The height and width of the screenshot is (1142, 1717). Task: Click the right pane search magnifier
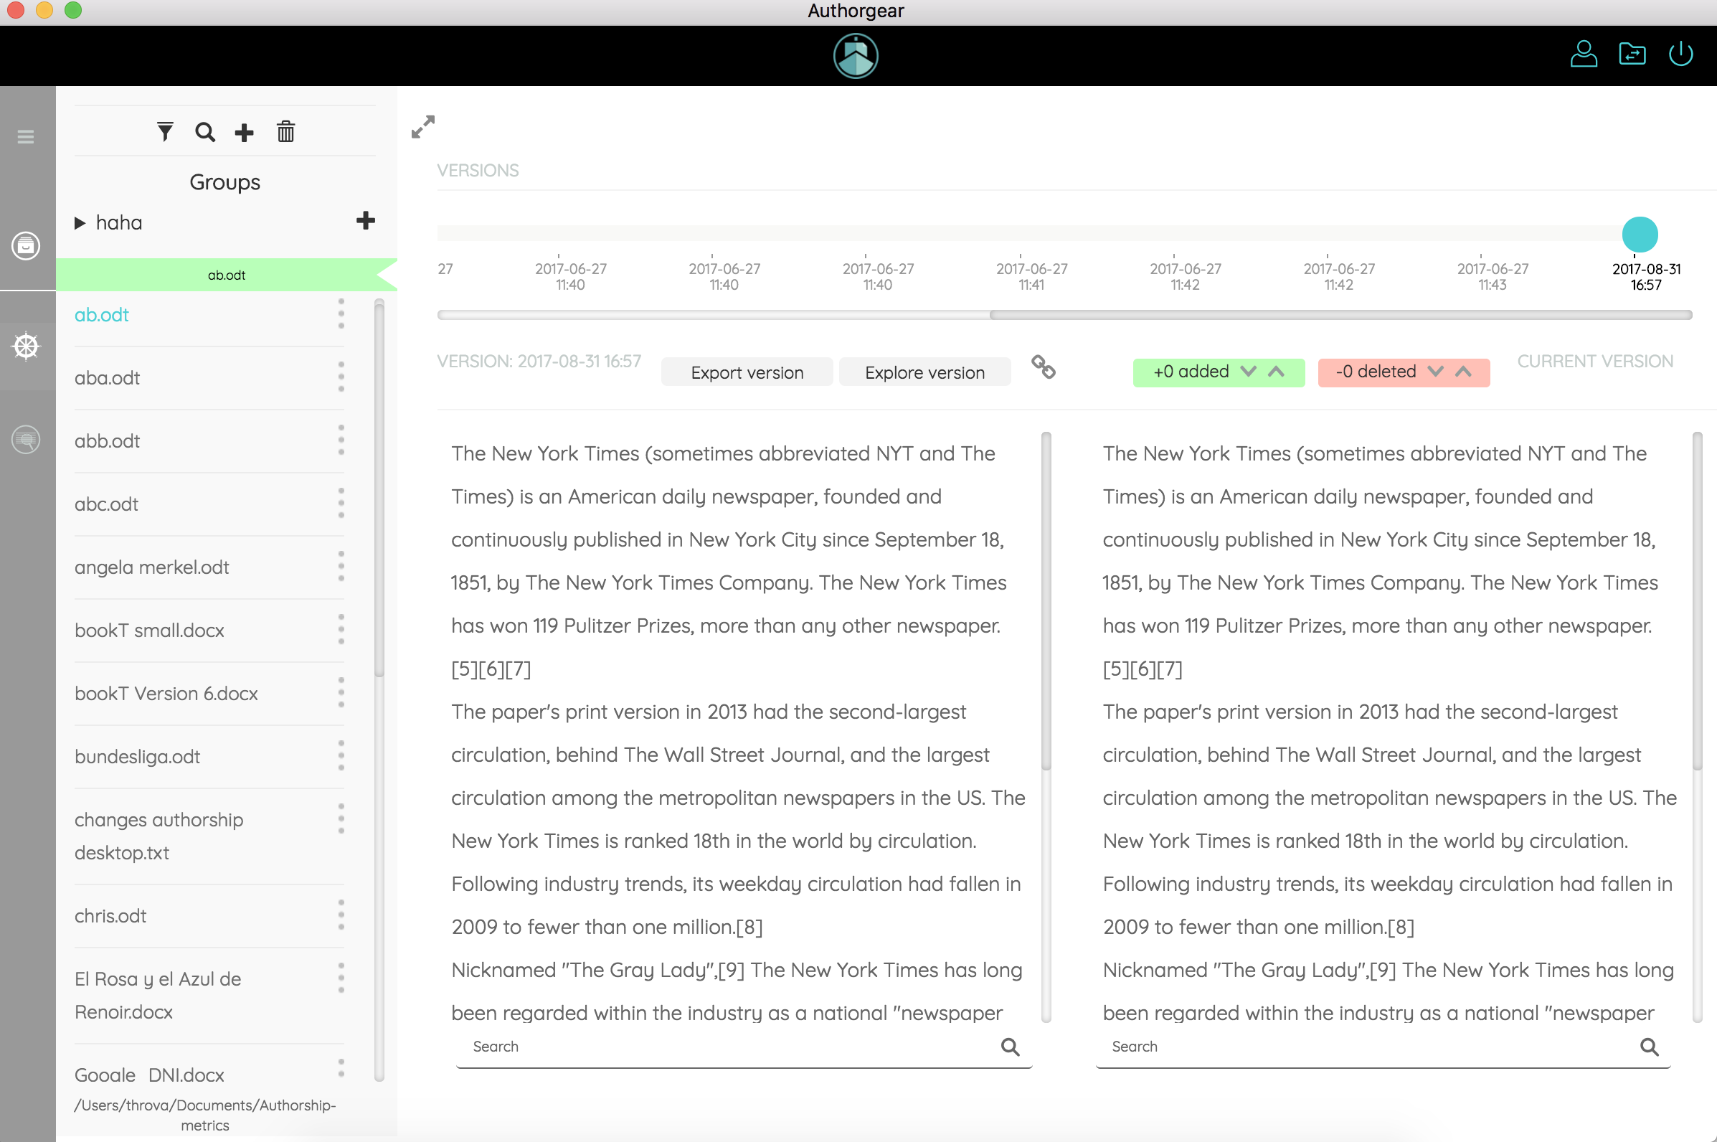pos(1650,1047)
